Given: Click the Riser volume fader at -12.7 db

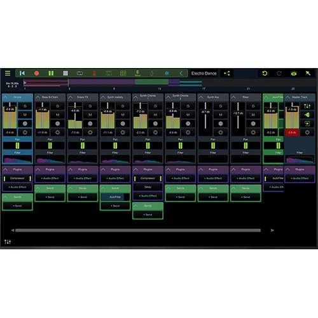Looking at the screenshot, I should point(238,113).
